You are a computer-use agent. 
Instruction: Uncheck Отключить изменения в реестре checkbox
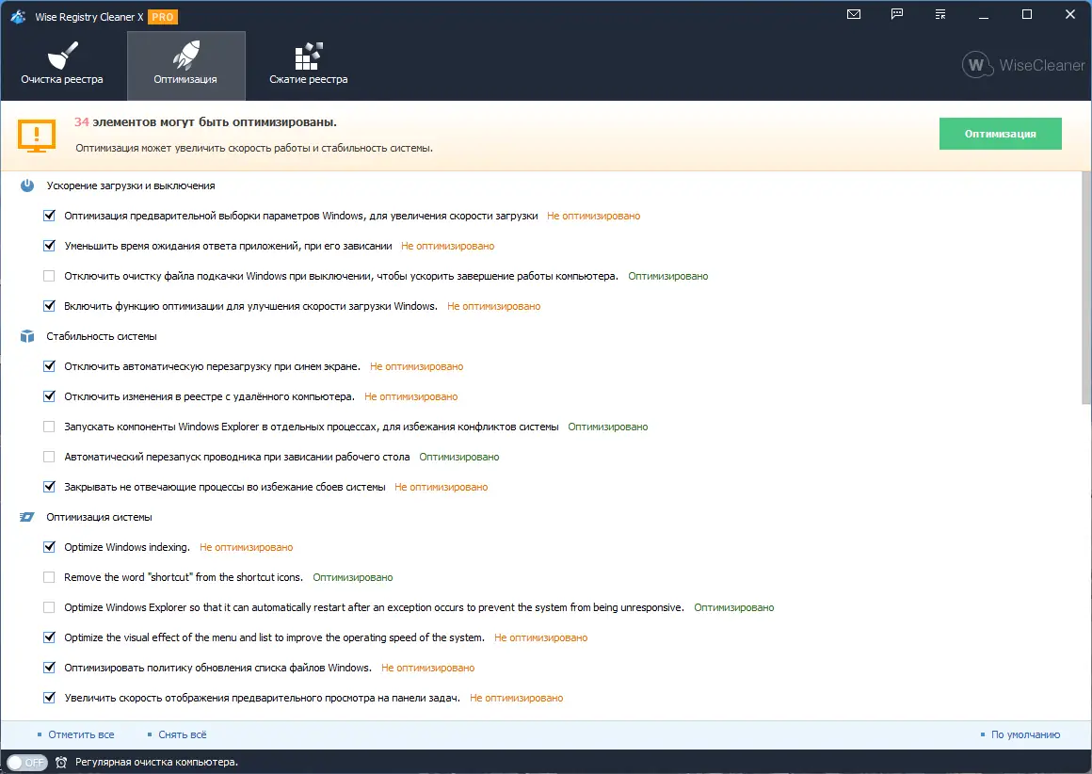(50, 396)
